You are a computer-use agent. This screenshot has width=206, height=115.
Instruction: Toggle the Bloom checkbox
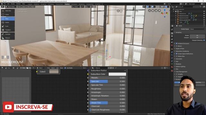point(177,46)
